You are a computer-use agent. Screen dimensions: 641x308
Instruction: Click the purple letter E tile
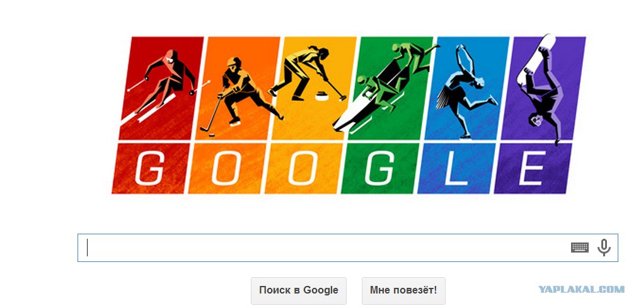click(533, 168)
